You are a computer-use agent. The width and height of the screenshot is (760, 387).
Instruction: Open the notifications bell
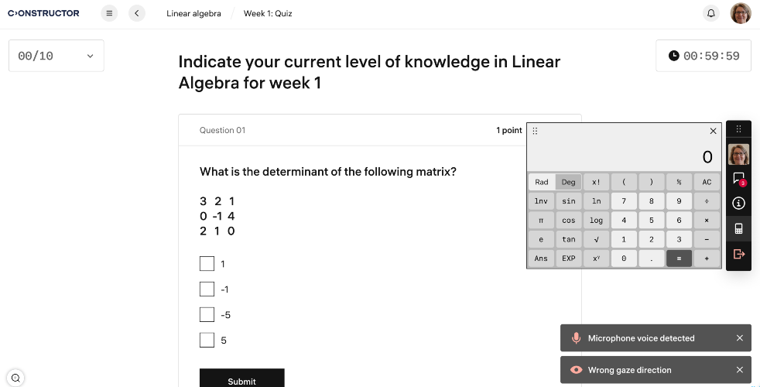tap(710, 13)
